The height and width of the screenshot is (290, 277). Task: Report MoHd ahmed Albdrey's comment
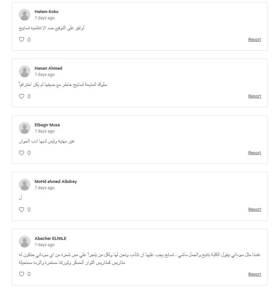click(x=255, y=209)
